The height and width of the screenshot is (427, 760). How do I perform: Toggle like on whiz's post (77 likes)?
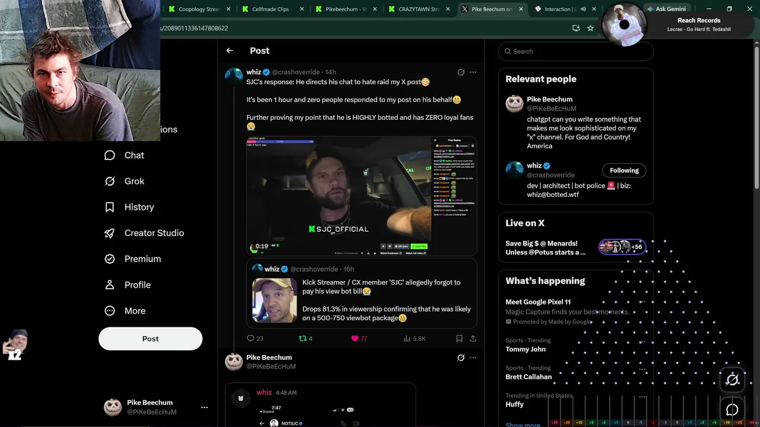[360, 339]
